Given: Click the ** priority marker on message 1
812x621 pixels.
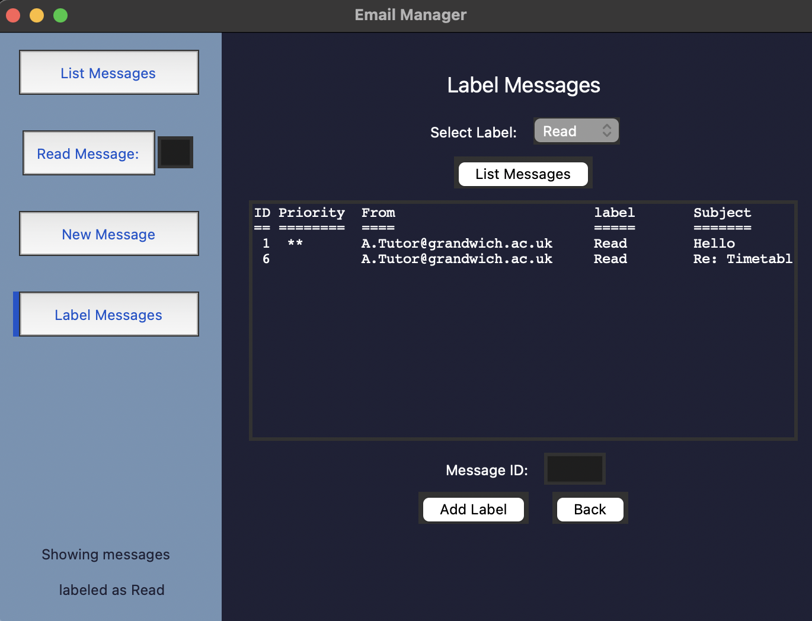Looking at the screenshot, I should 295,243.
